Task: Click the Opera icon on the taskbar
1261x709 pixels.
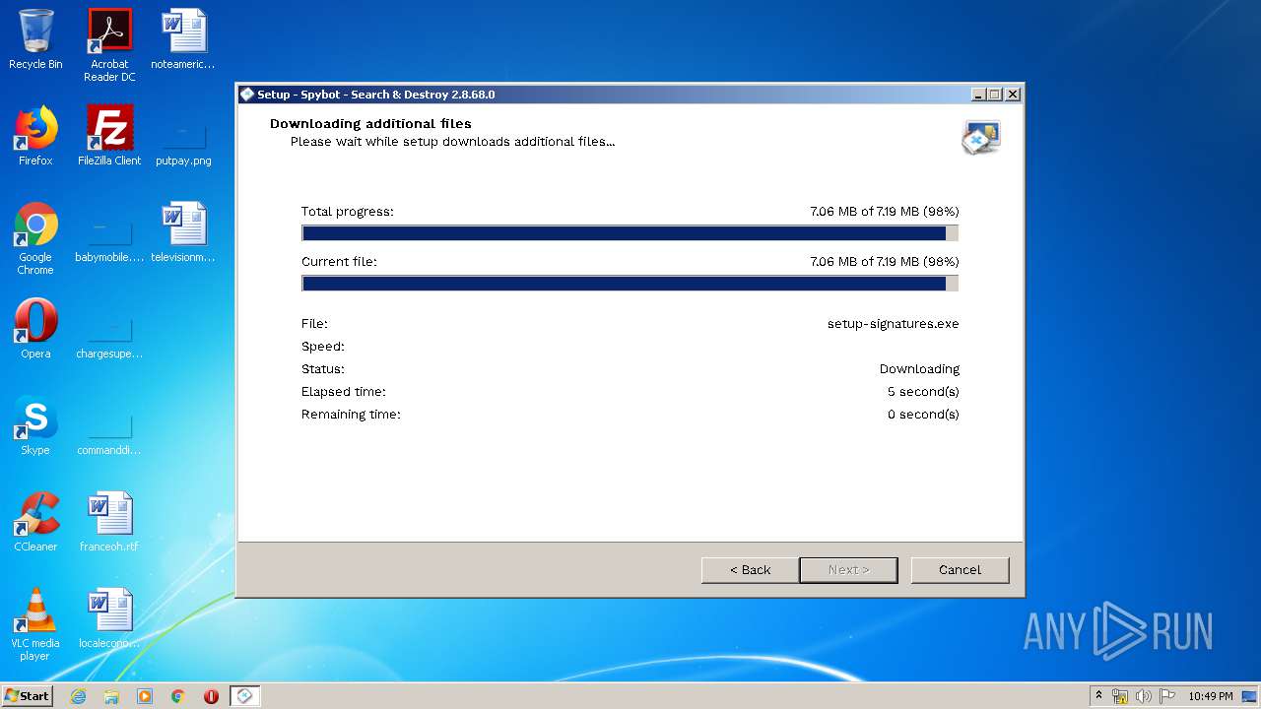Action: click(211, 696)
